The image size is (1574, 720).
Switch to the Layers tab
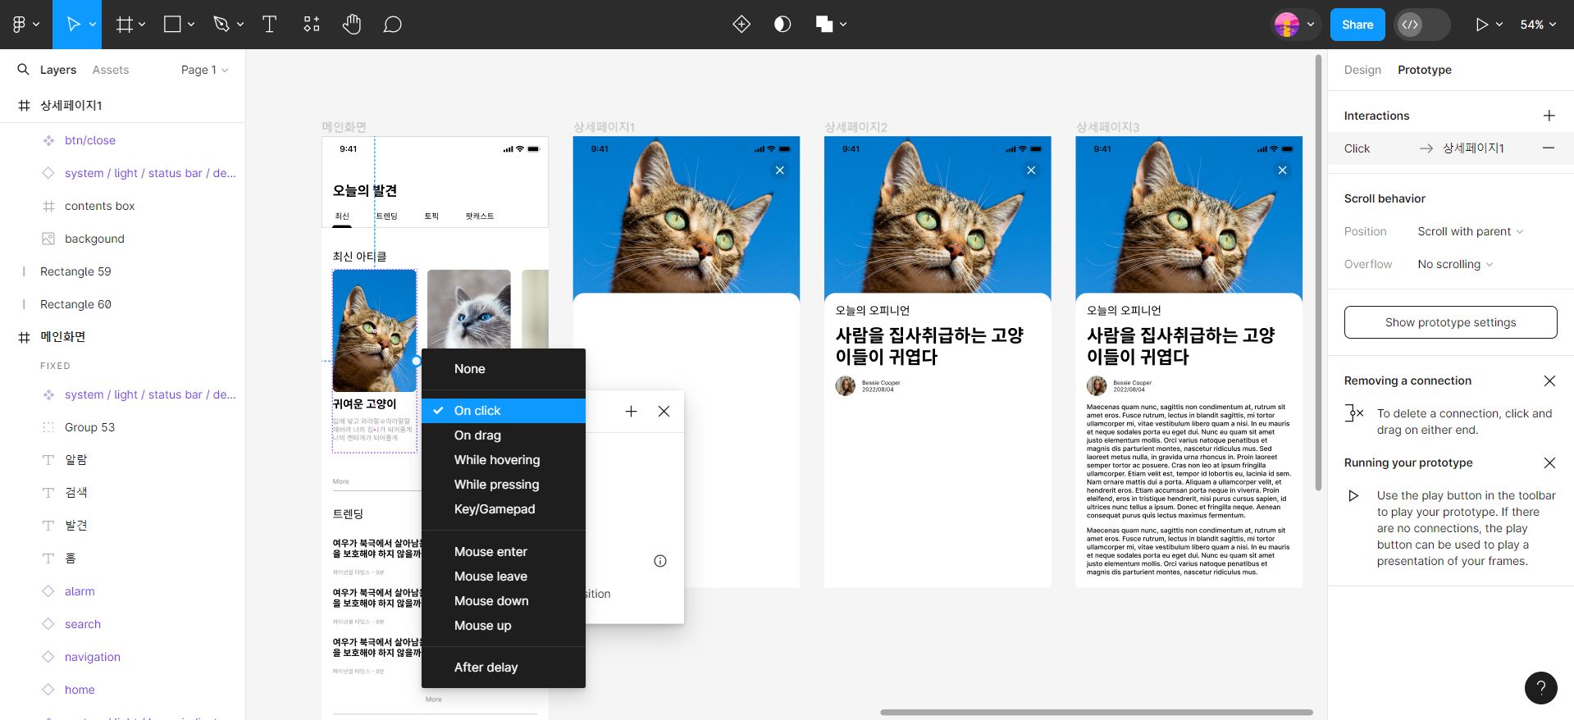pyautogui.click(x=58, y=70)
